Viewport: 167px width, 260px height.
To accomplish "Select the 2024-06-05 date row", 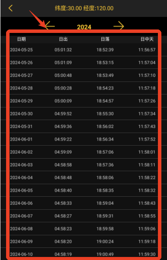I will point(83,190).
